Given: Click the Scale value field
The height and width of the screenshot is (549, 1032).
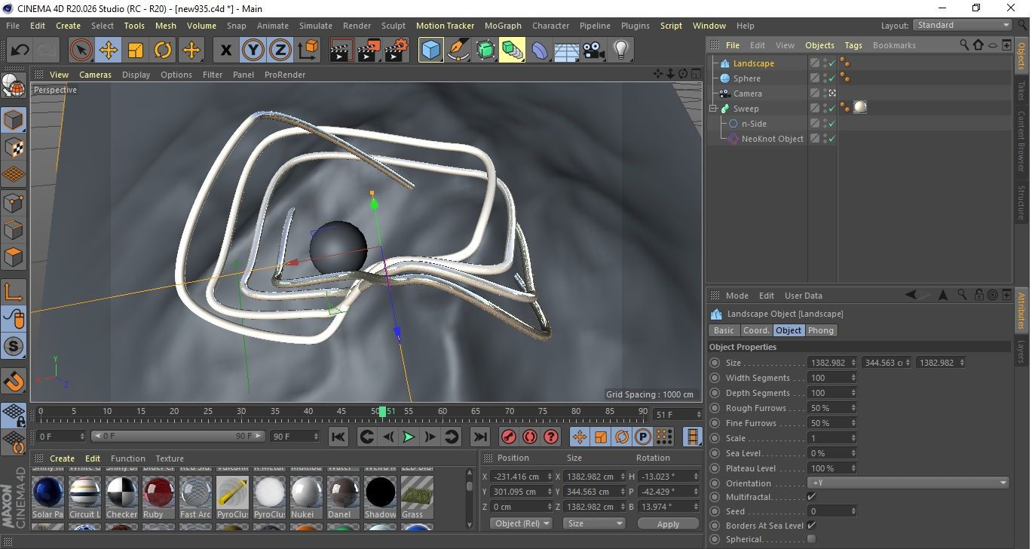Looking at the screenshot, I should (828, 438).
